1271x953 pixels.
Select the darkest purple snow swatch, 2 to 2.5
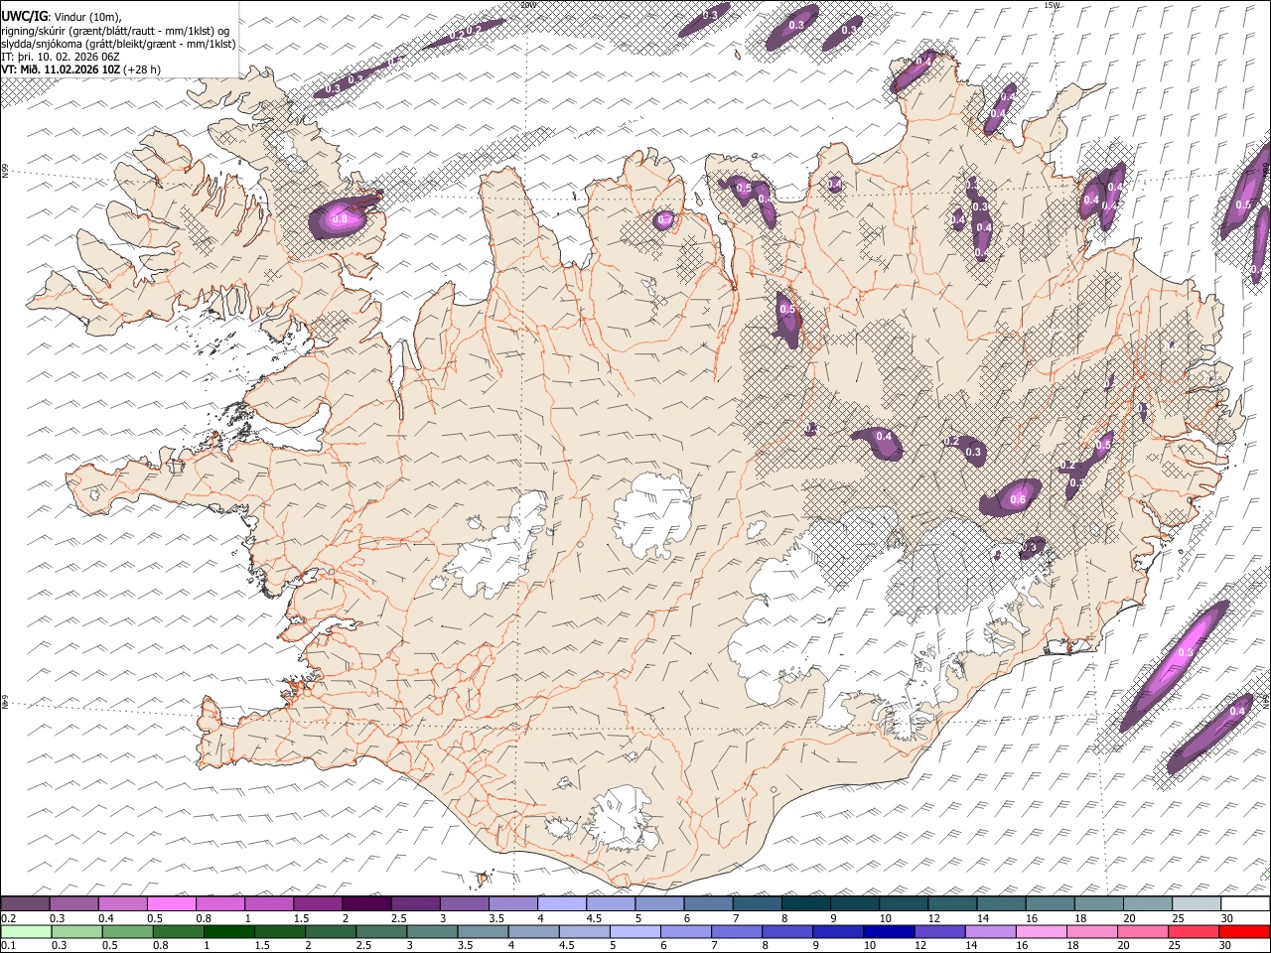pos(366,904)
